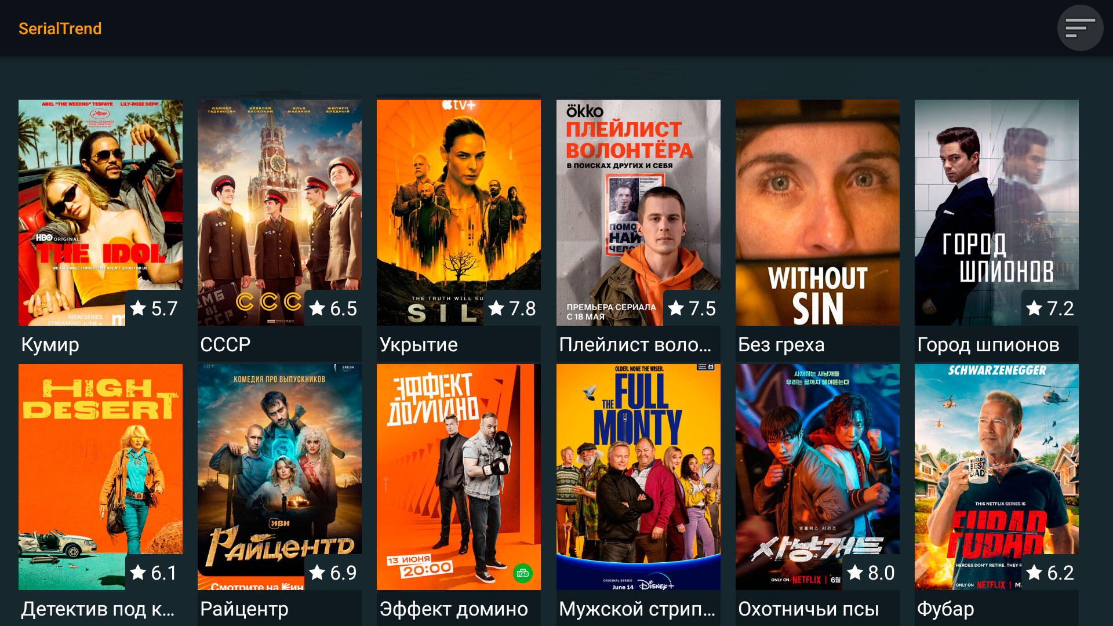1113x626 pixels.
Task: Select the Плейлист волонтёра poster
Action: tap(638, 212)
